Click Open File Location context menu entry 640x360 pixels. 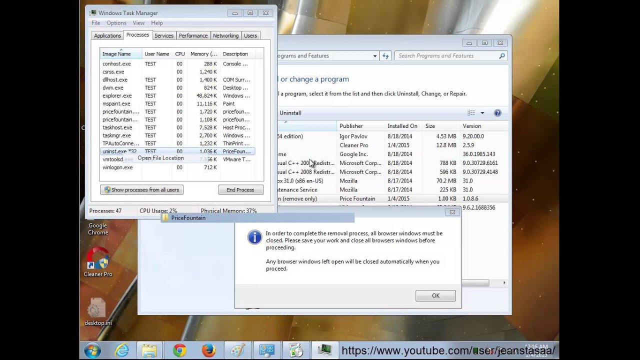pos(160,158)
